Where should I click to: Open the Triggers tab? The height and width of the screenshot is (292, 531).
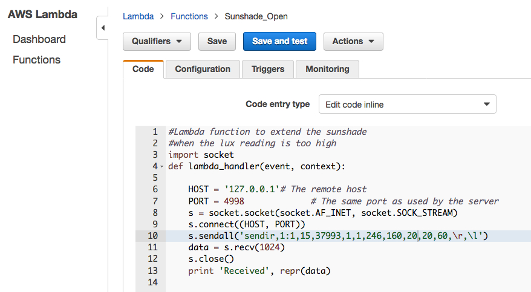268,69
